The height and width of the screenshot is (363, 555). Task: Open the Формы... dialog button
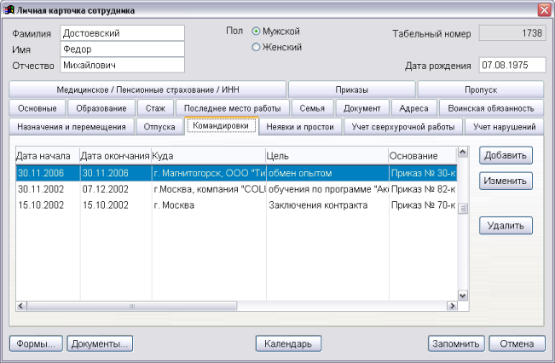(36, 344)
